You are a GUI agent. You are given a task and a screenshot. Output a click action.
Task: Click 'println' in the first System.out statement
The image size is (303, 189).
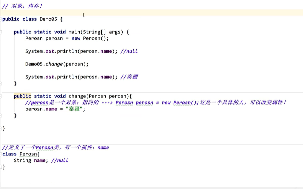pyautogui.click(x=67, y=51)
